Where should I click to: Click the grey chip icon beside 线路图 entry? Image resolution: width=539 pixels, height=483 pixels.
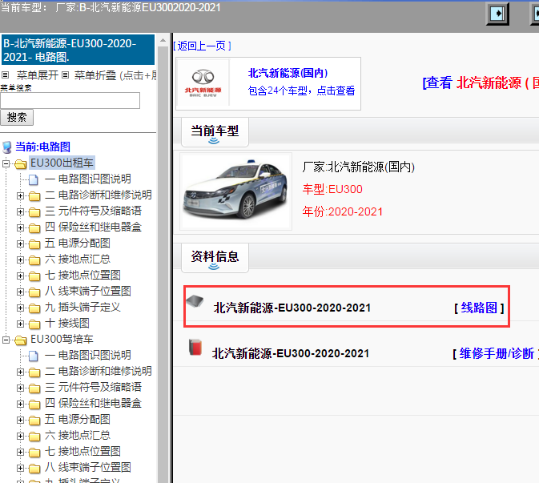point(195,301)
